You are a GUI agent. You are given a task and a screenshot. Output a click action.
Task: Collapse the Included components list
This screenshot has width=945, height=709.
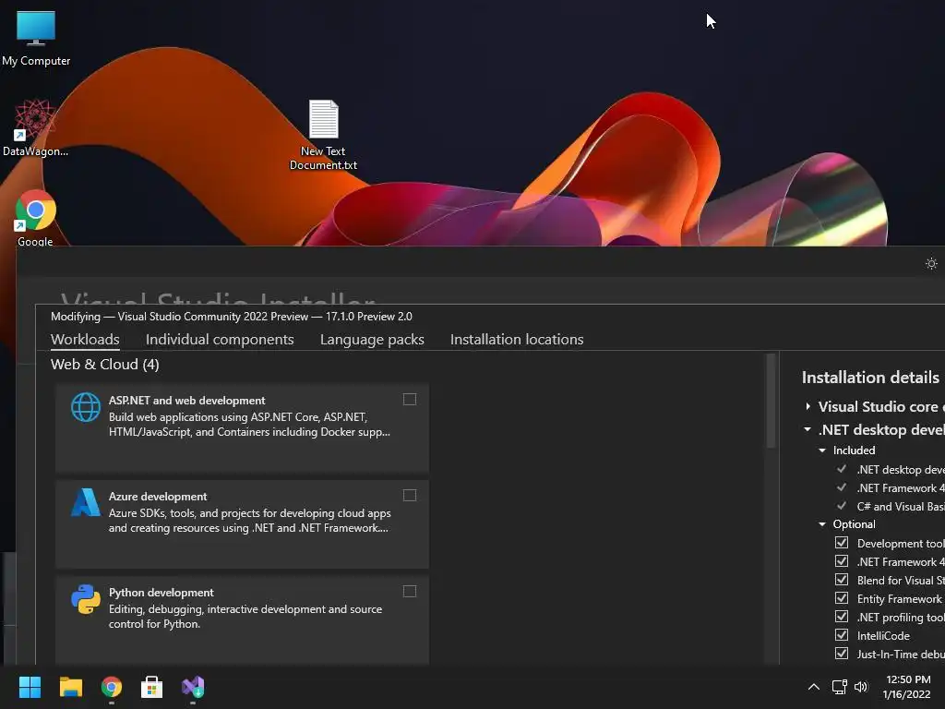coord(822,451)
